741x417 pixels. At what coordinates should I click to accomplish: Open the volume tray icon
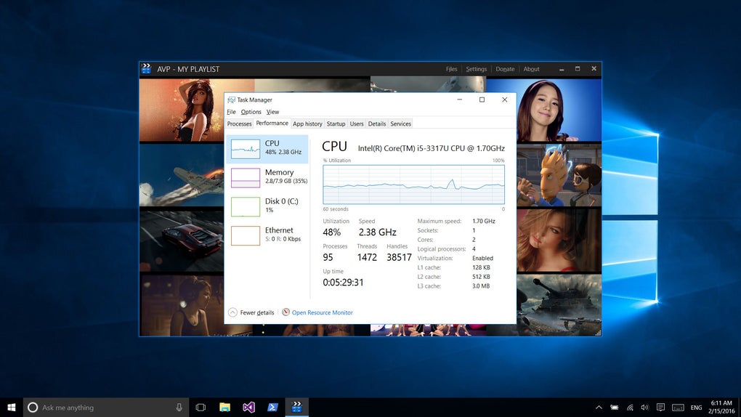click(x=644, y=407)
